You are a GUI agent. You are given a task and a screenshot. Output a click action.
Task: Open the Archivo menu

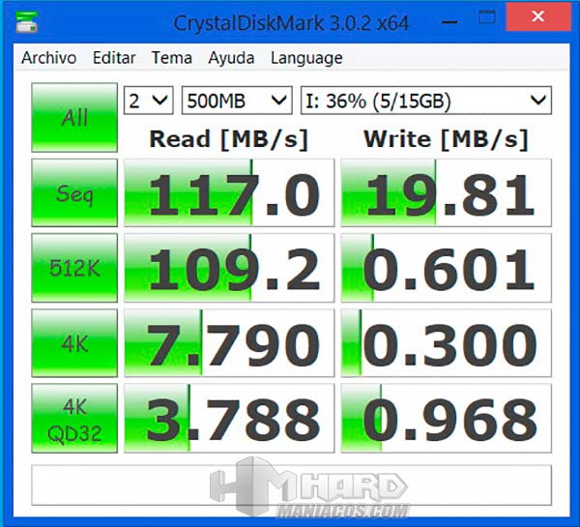49,58
